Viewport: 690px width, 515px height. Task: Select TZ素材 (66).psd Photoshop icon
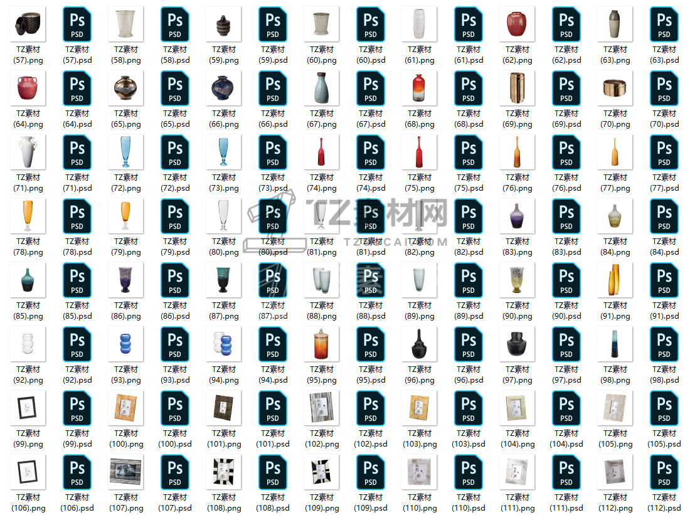[273, 88]
